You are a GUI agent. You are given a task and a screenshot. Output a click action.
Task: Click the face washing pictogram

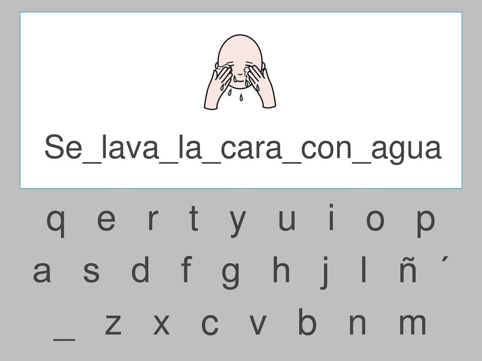coord(240,71)
